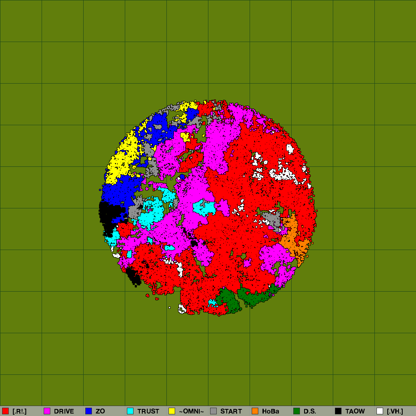Screen dimensions: 416x416
Task: Select the ~OMNI~ legend label
Action: [x=191, y=411]
